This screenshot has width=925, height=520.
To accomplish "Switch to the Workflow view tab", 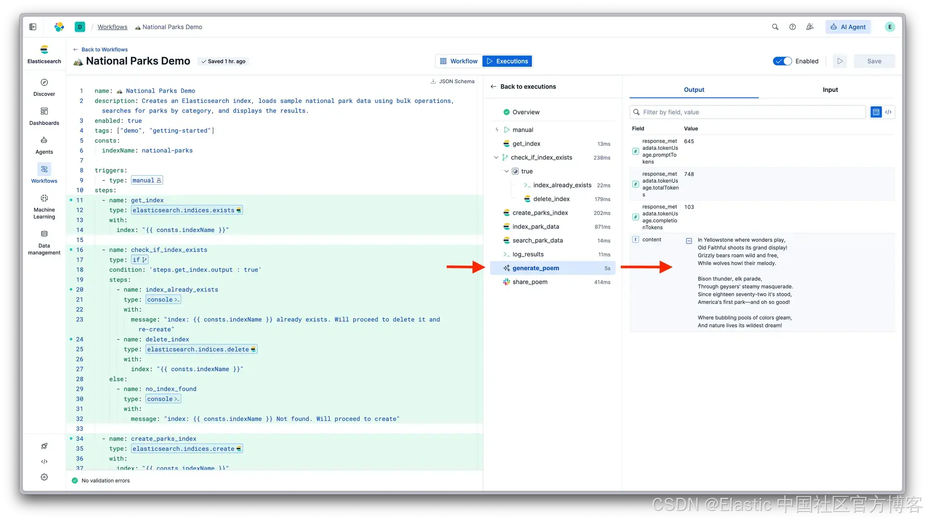I will click(x=459, y=61).
